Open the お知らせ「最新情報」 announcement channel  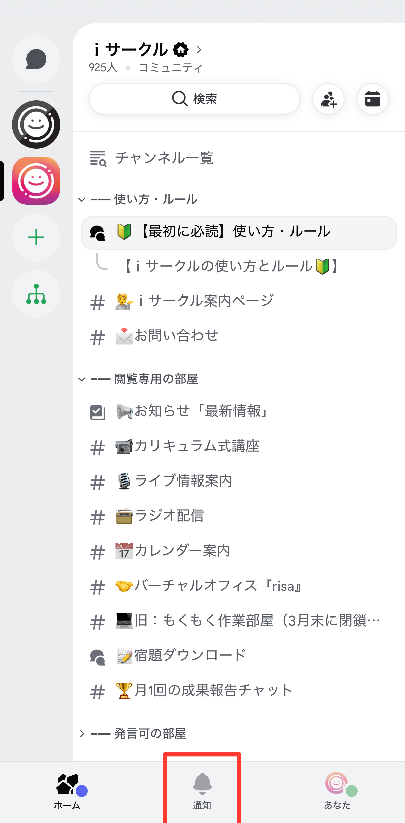click(x=201, y=411)
